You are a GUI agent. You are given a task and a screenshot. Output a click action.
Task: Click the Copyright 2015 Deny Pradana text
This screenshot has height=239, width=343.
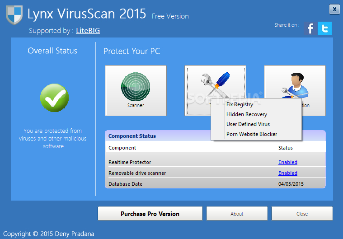48,234
